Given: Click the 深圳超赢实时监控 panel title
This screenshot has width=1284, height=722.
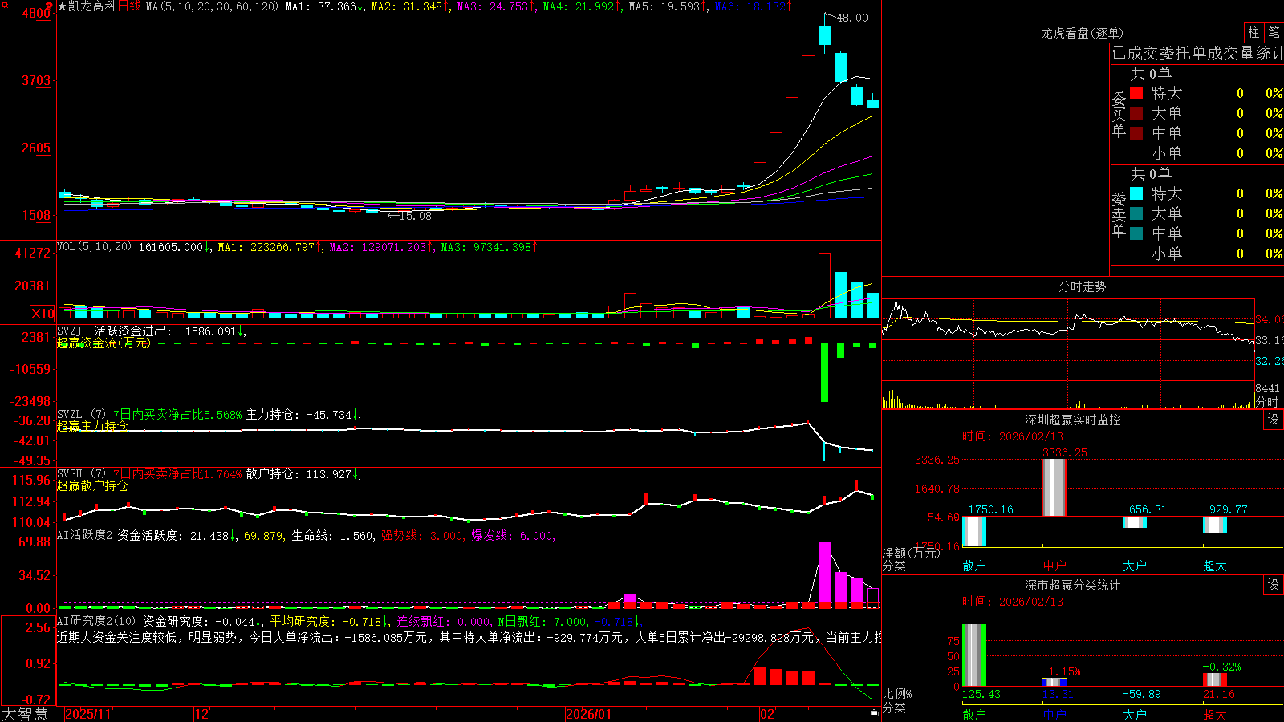Looking at the screenshot, I should [x=1073, y=420].
